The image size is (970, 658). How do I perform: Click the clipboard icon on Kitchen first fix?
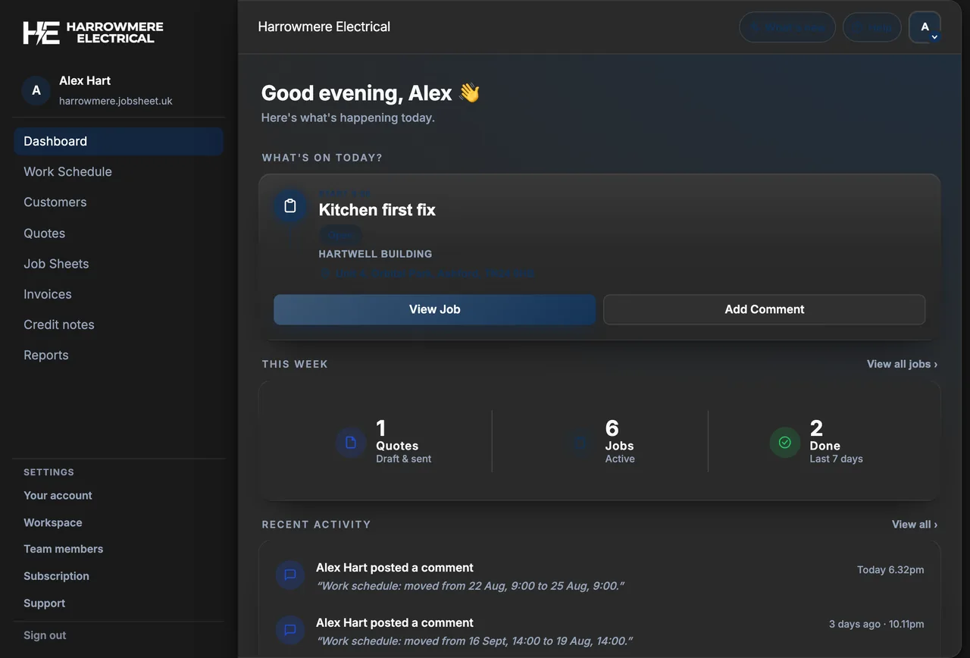(x=289, y=206)
